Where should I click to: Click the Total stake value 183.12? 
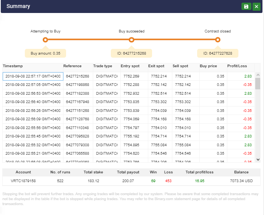pos(93,181)
